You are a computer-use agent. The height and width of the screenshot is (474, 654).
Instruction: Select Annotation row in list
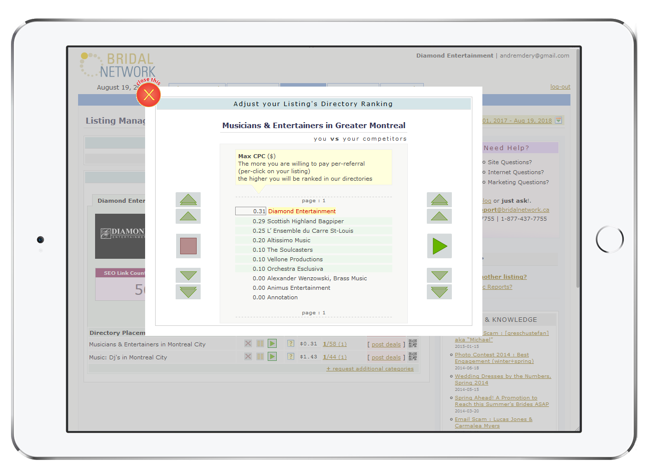pos(314,297)
